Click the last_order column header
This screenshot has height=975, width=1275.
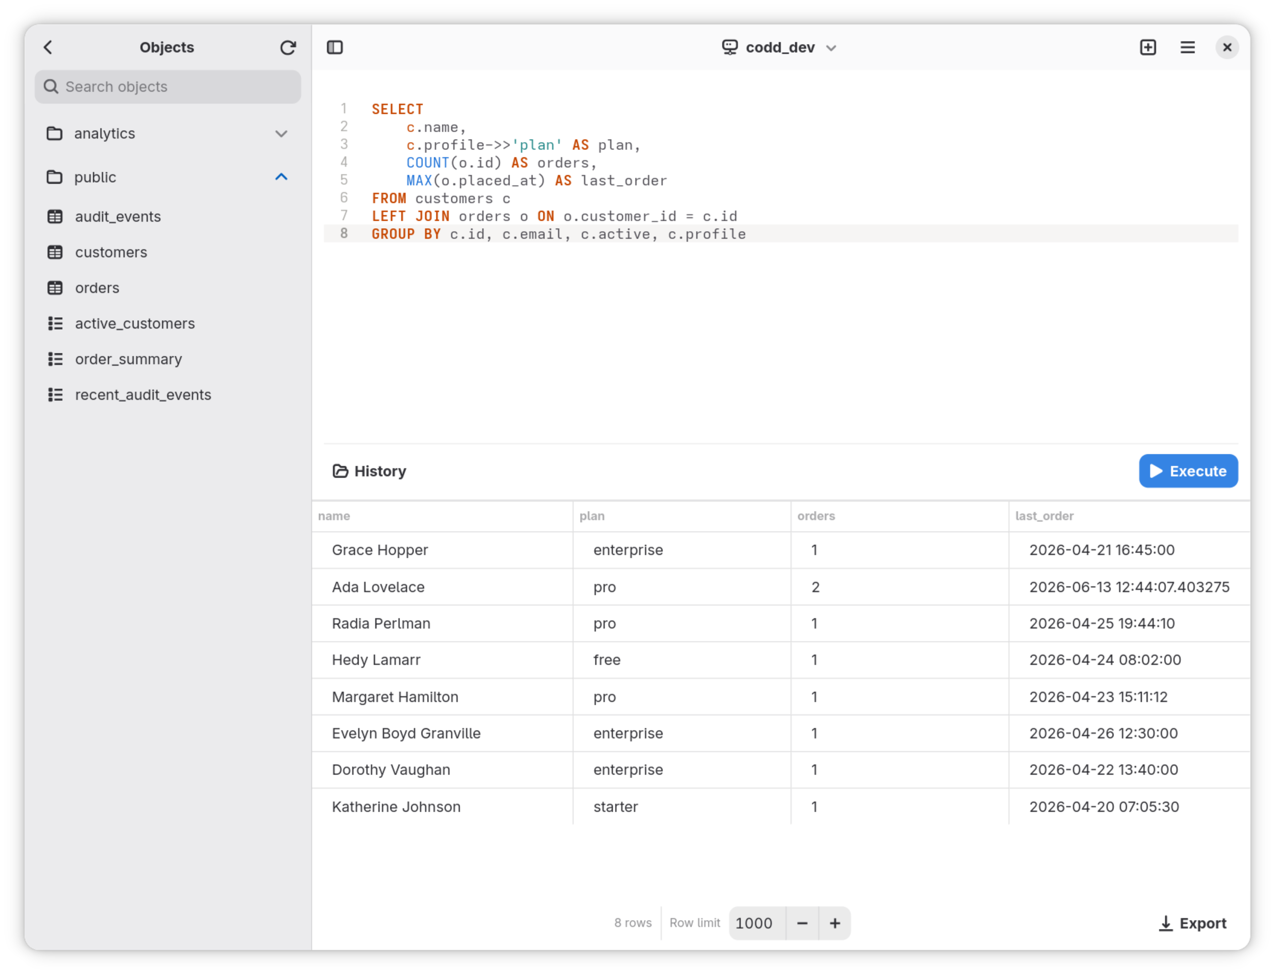coord(1129,516)
